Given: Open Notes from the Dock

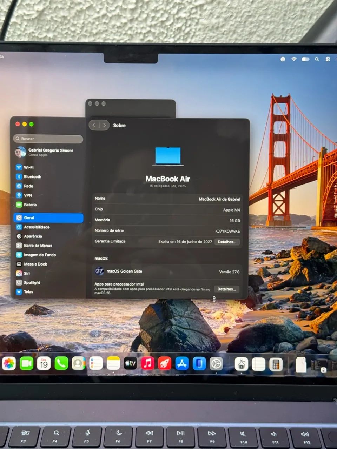Looking at the screenshot, I should click(113, 364).
